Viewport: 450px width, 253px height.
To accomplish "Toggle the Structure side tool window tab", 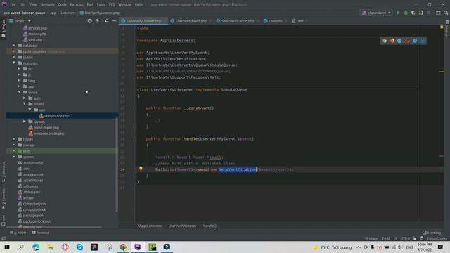I will pyautogui.click(x=3, y=171).
